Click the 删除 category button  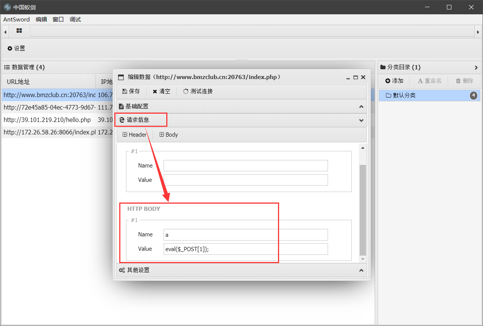(465, 81)
